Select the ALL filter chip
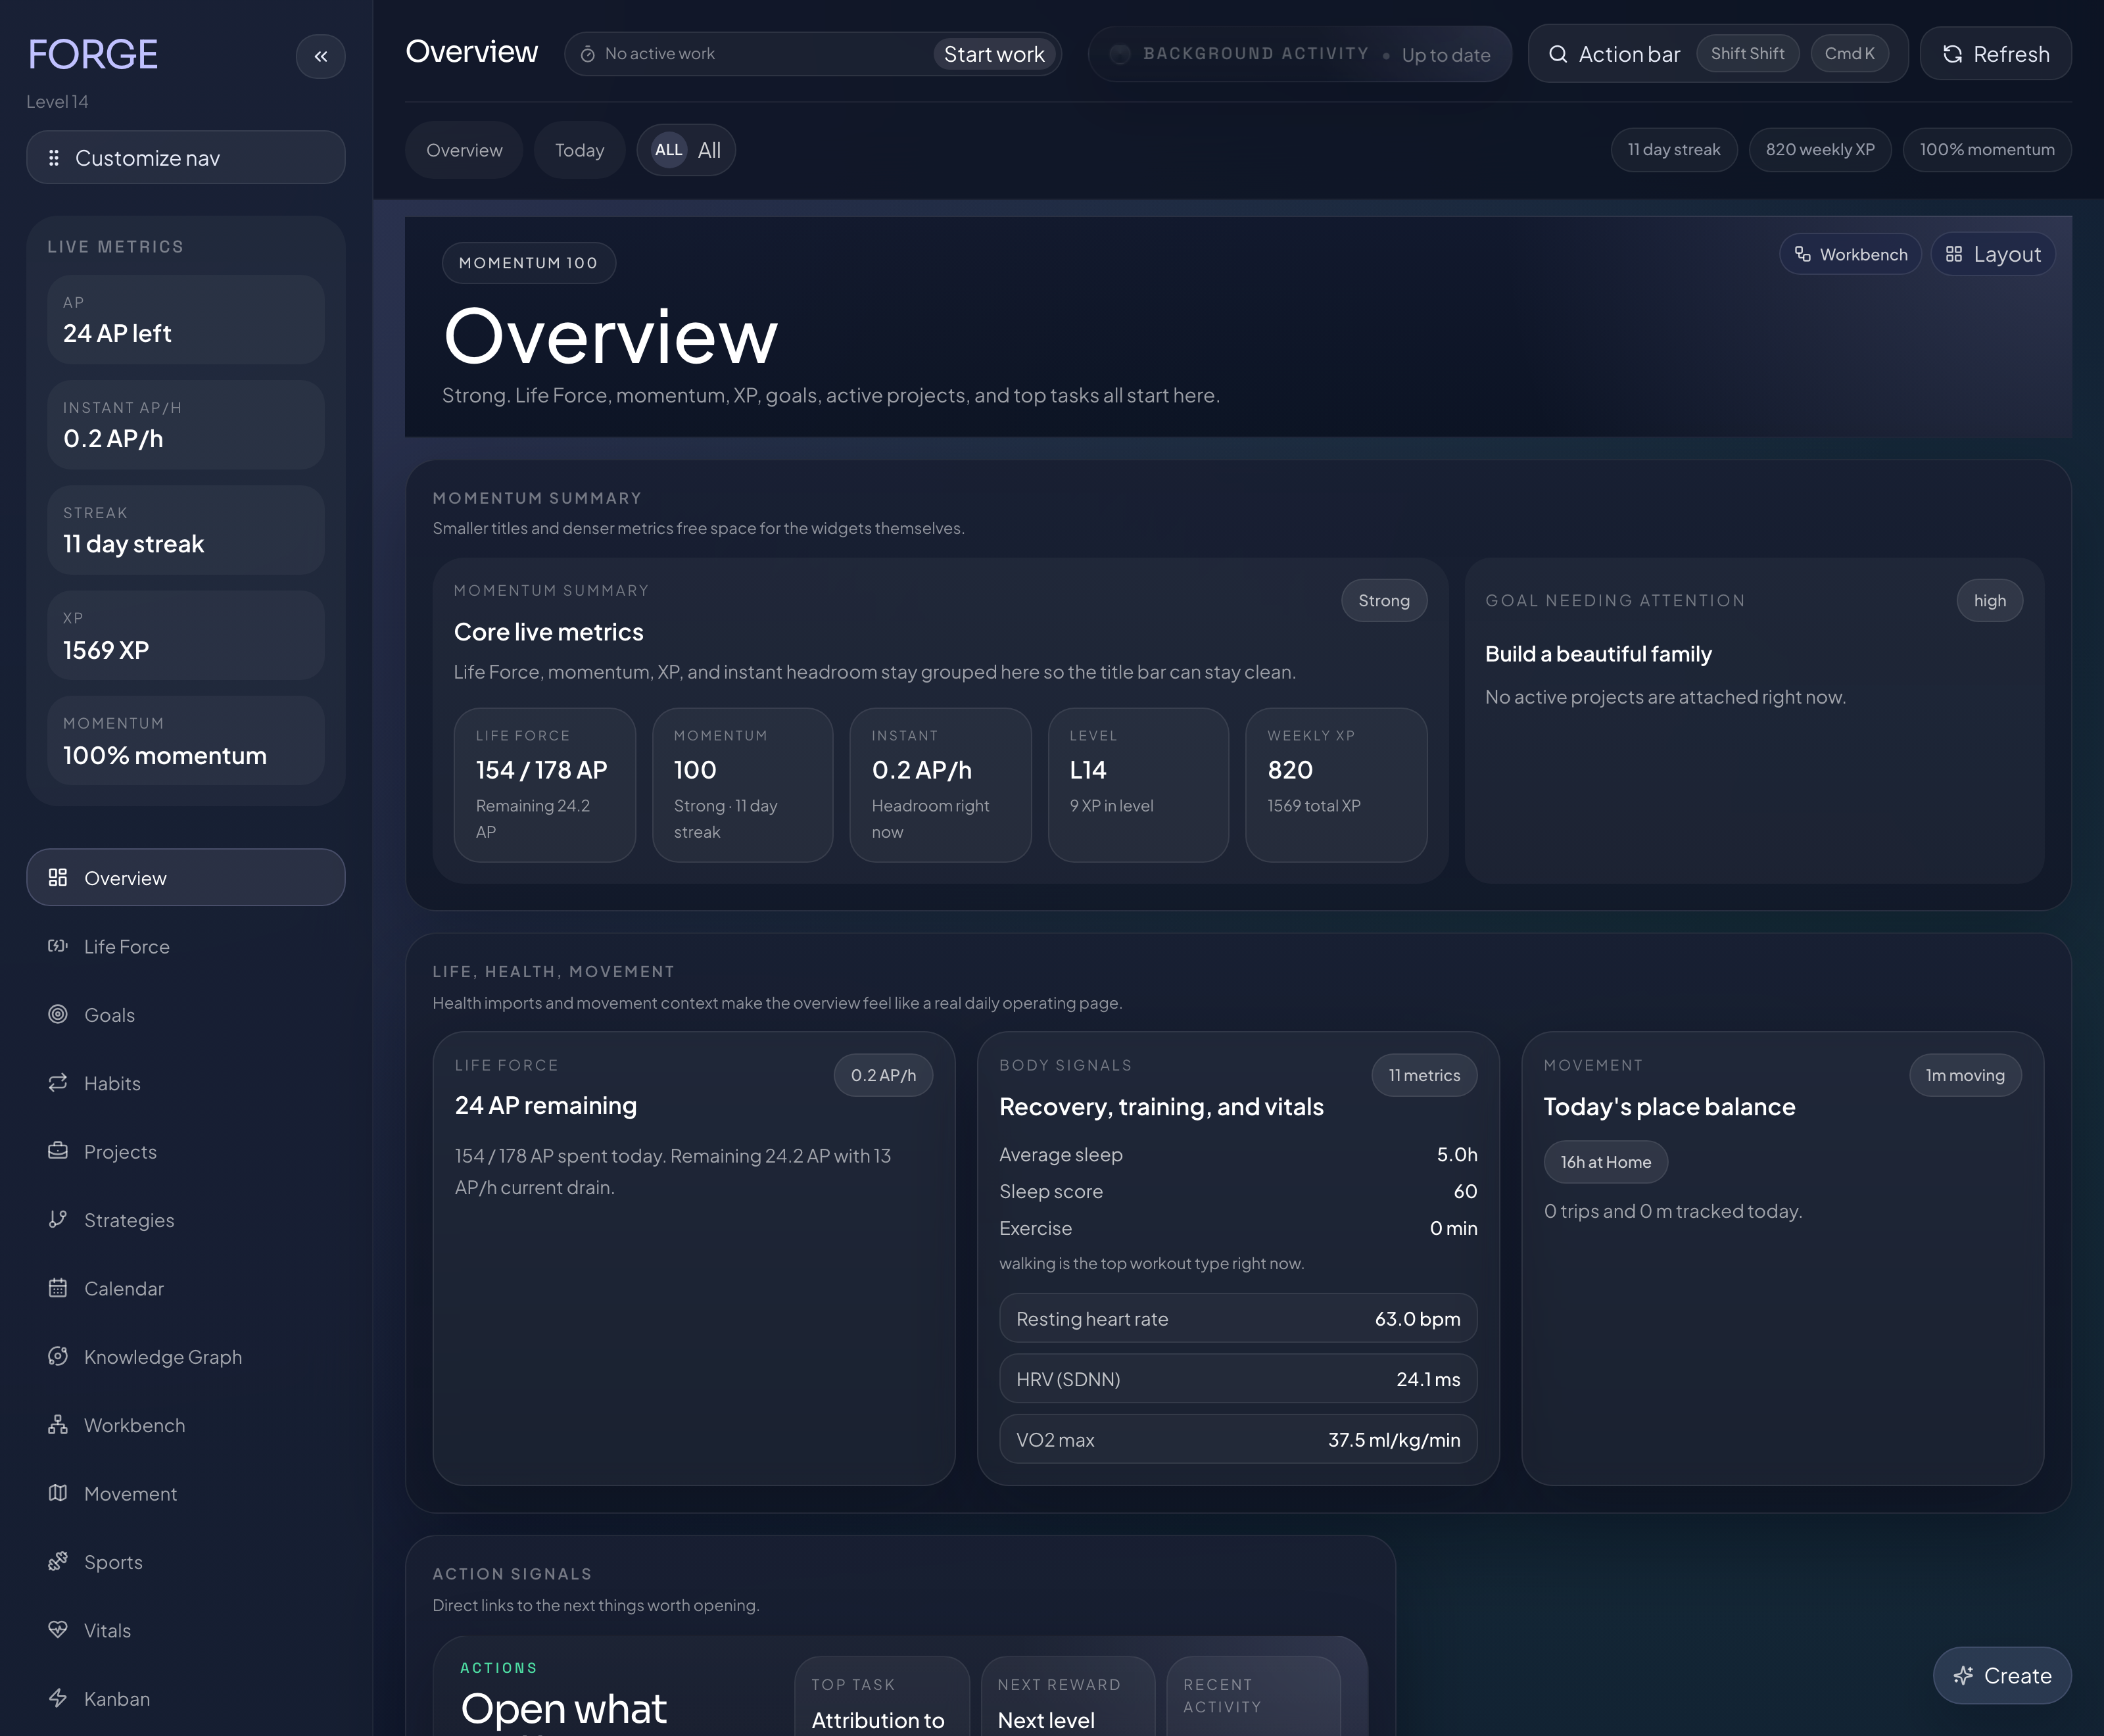The width and height of the screenshot is (2104, 1736). [667, 150]
